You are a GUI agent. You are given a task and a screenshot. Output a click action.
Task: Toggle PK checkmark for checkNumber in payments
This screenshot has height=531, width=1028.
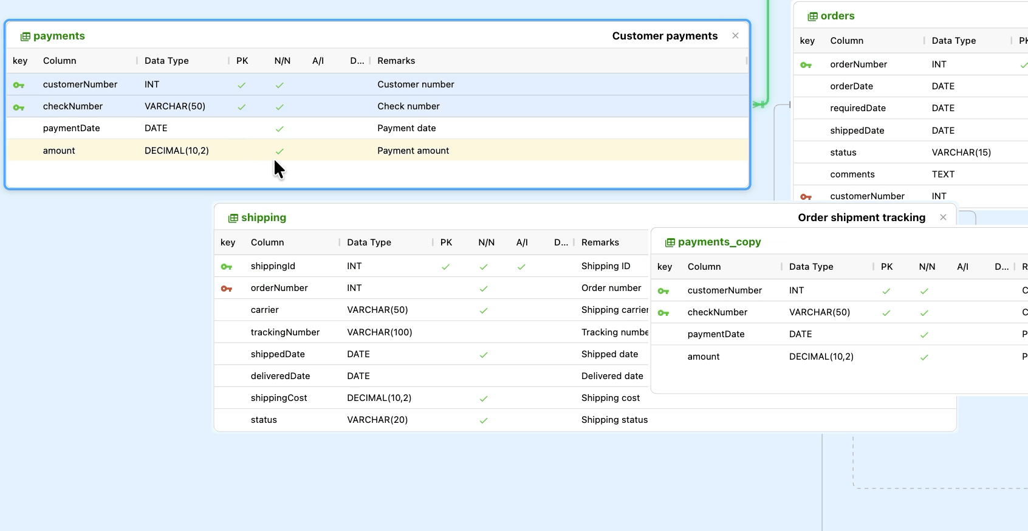pyautogui.click(x=242, y=107)
